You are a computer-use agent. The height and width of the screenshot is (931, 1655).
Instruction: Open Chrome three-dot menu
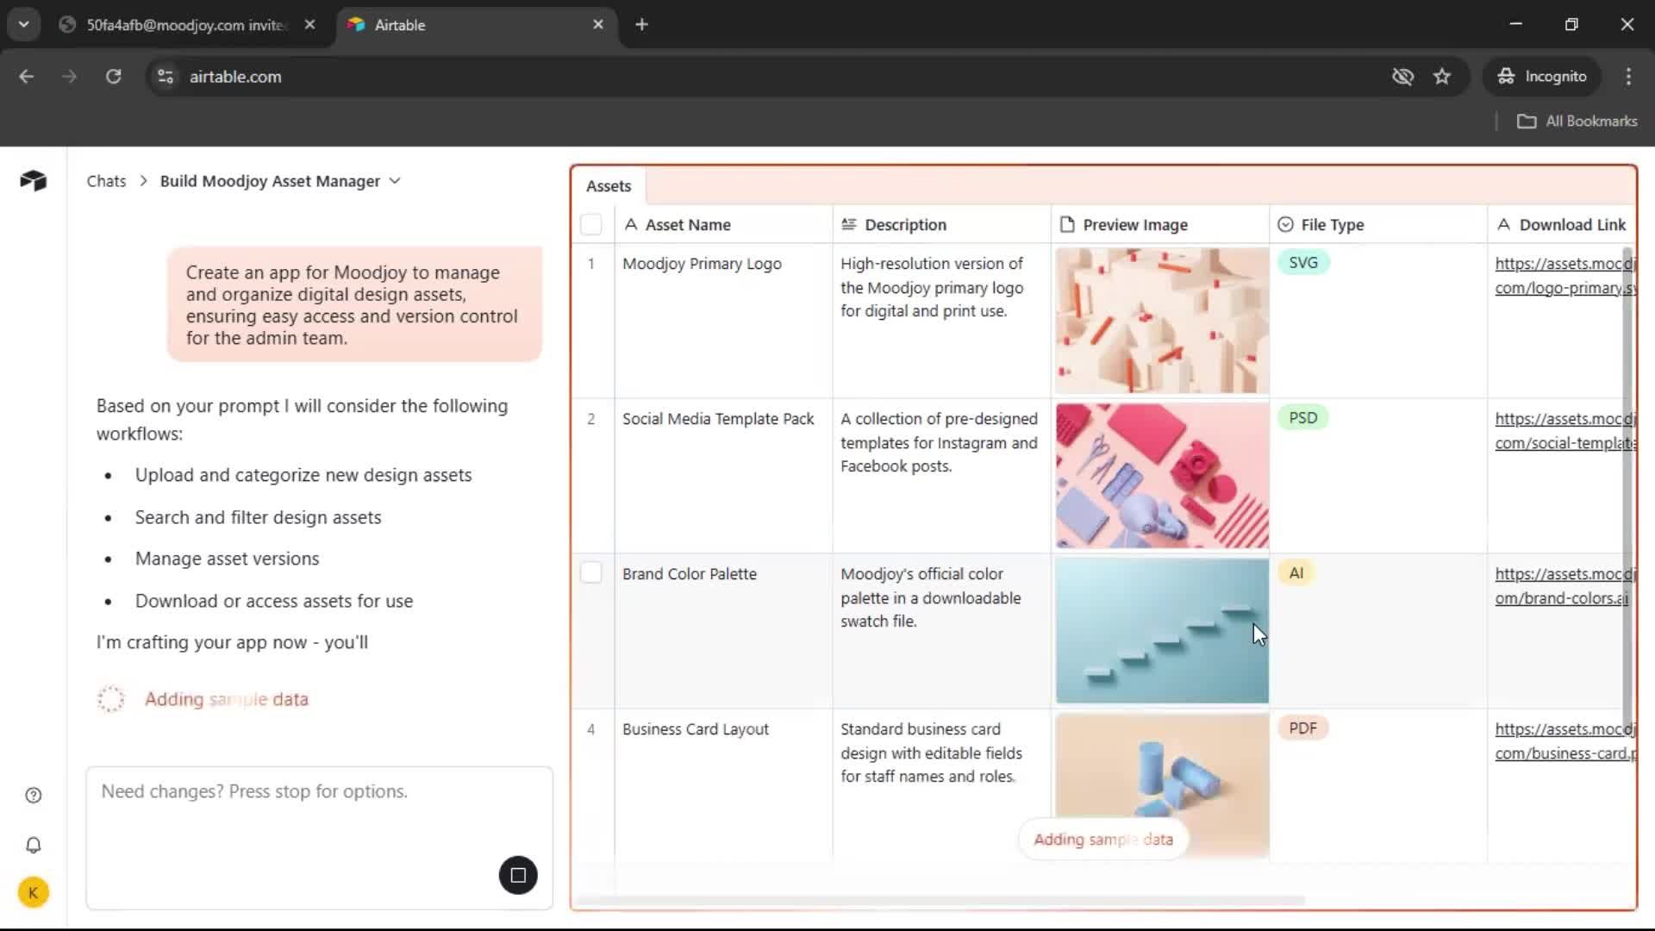[1628, 77]
